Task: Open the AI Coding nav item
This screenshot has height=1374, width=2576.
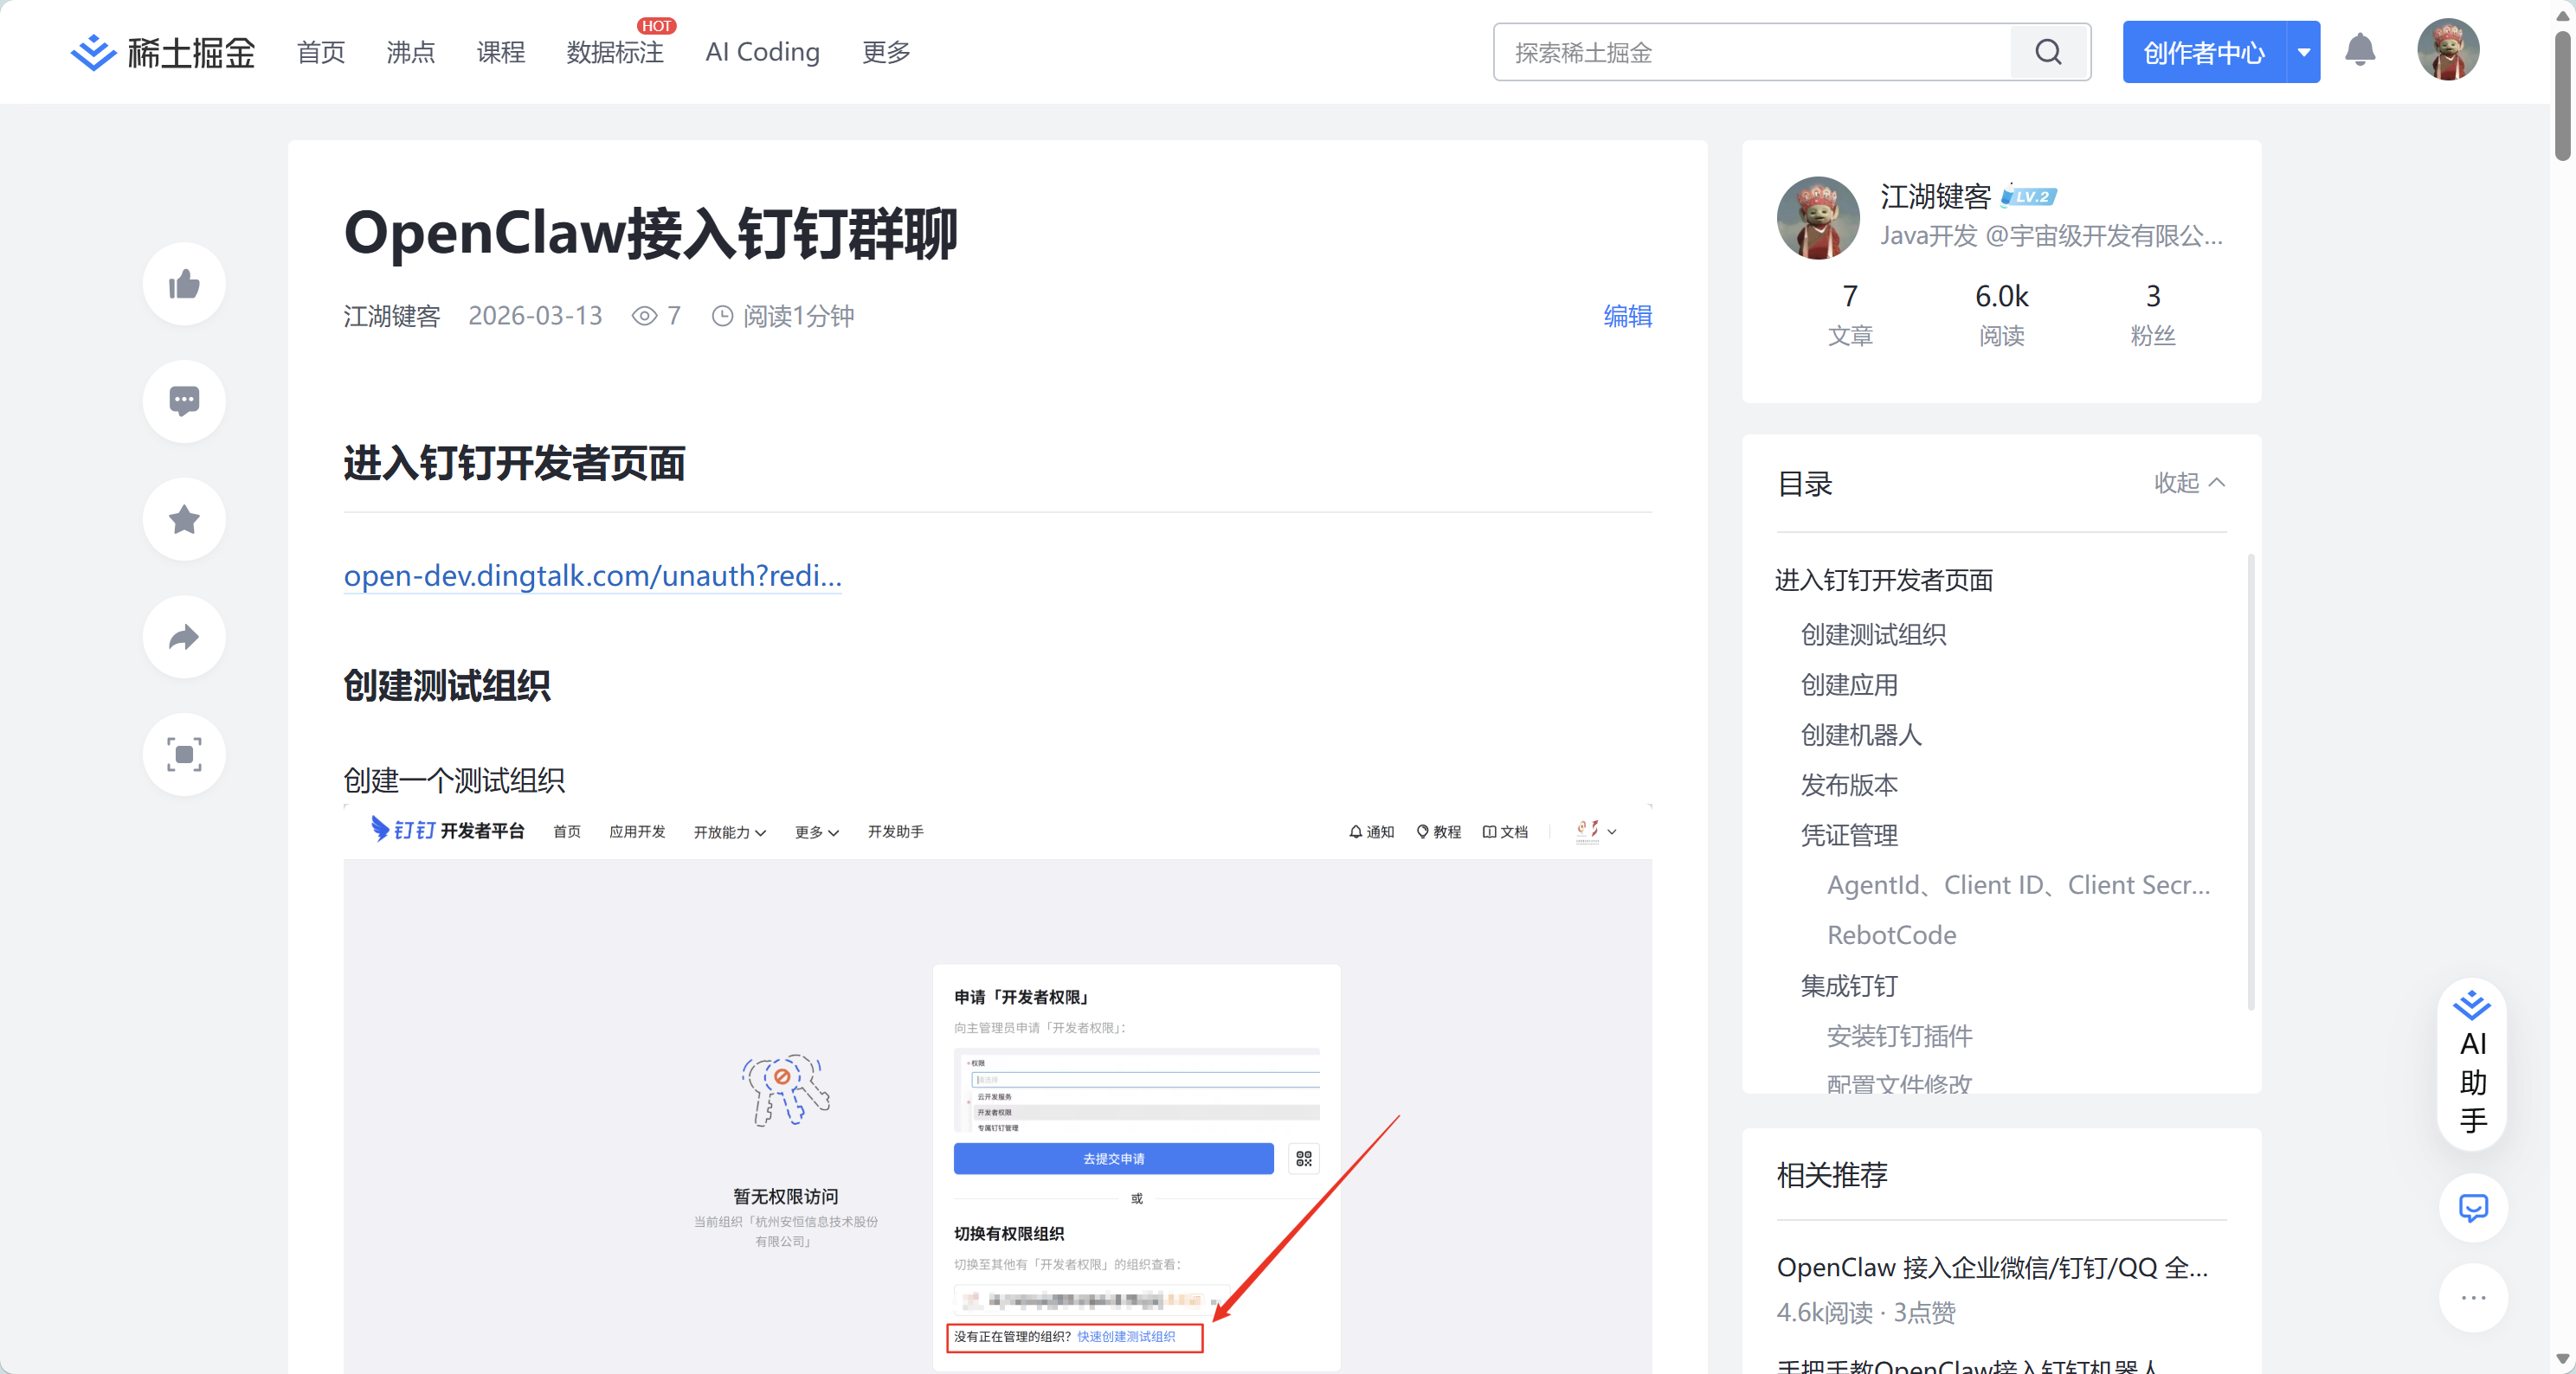Action: (x=762, y=52)
